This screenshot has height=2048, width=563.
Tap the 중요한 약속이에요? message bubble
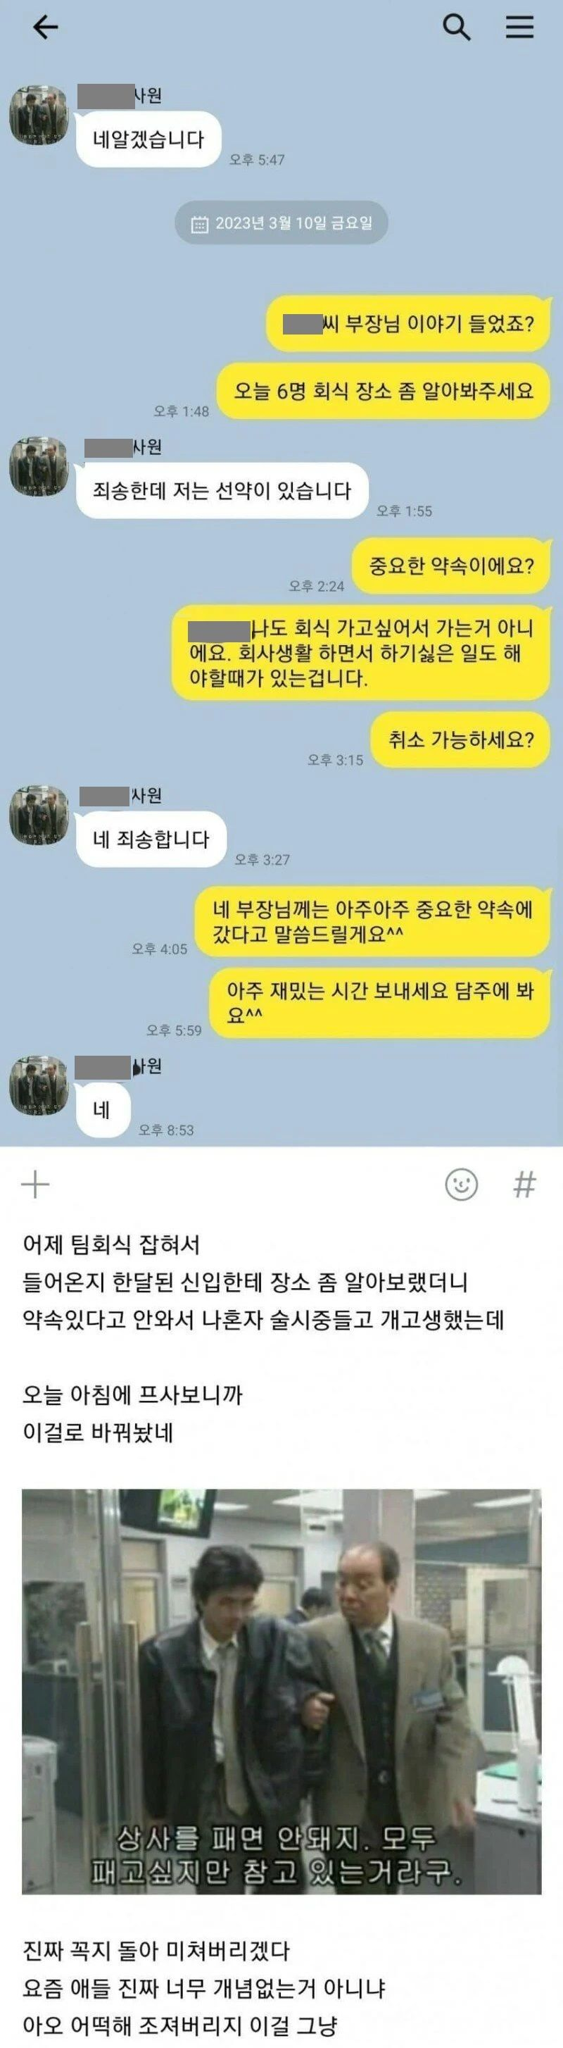click(451, 567)
